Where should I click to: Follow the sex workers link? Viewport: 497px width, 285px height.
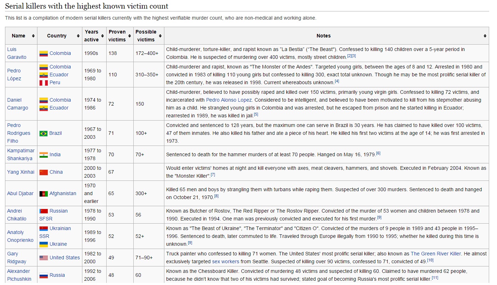pyautogui.click(x=225, y=261)
